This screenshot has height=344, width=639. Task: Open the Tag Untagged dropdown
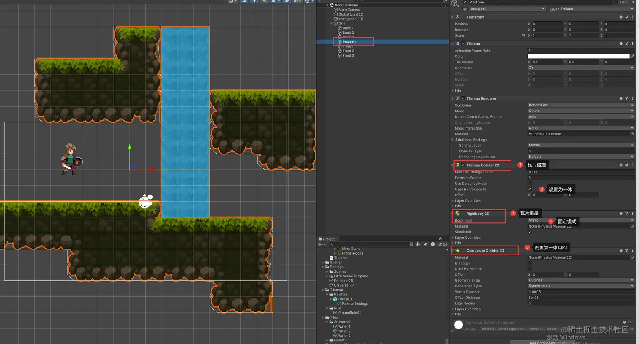click(x=507, y=9)
